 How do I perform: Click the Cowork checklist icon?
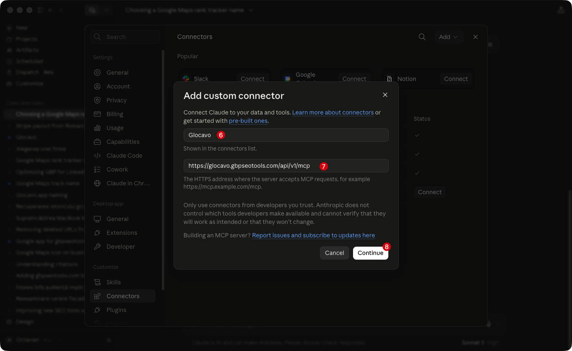tap(98, 169)
